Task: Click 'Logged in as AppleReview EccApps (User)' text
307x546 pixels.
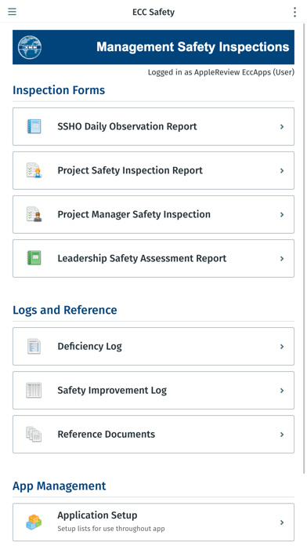Action: coord(221,72)
